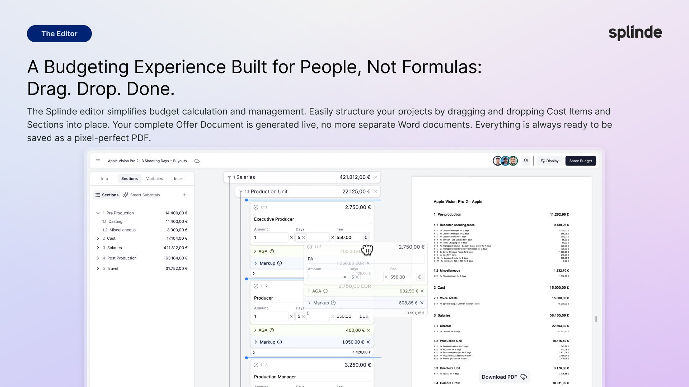The image size is (689, 387).
Task: Click the preview pane scrollbar handle
Action: [x=596, y=319]
